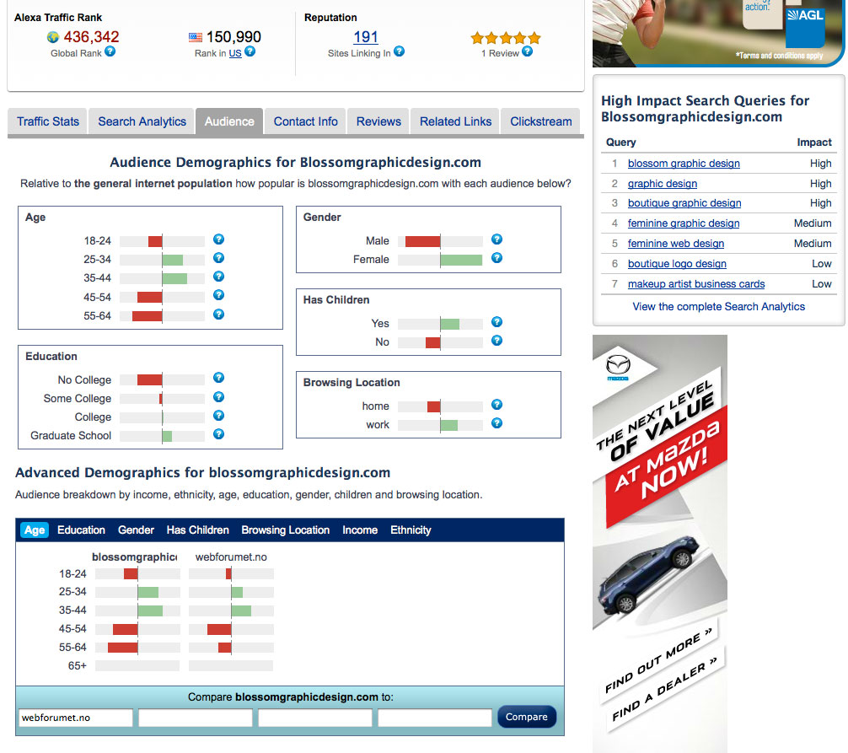This screenshot has width=848, height=753.
Task: Go to the Contact Info tab
Action: coord(305,121)
